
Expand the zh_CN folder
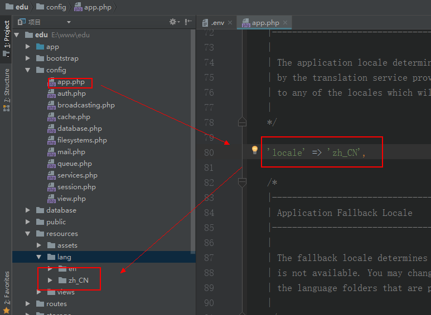[50, 280]
